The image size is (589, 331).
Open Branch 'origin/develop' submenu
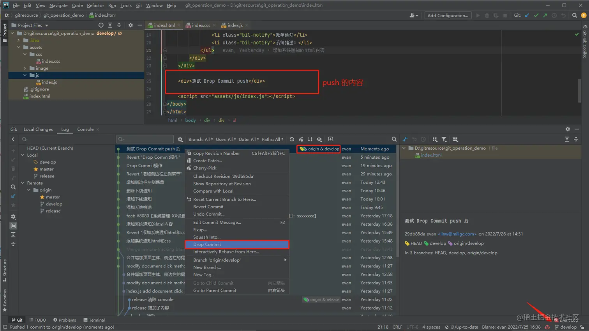(x=237, y=260)
